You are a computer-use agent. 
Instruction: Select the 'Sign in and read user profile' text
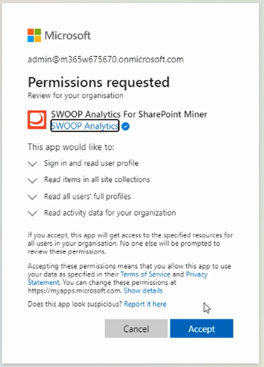click(x=91, y=163)
